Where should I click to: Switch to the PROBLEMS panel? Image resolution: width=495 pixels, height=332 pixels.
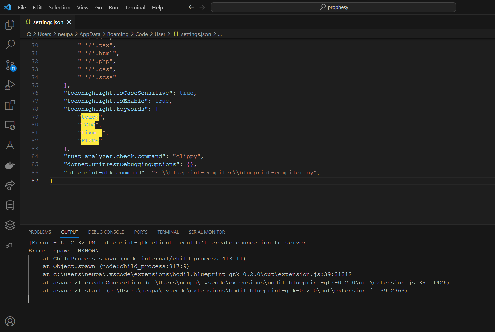(x=39, y=232)
